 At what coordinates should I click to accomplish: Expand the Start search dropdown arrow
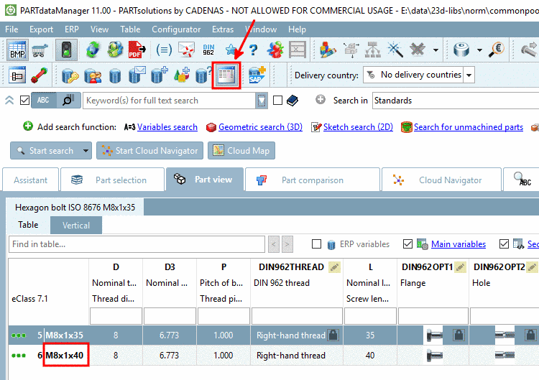tap(86, 150)
